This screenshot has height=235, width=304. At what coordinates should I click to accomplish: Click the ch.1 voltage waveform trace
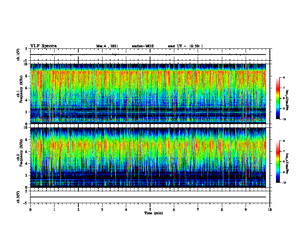pos(148,55)
